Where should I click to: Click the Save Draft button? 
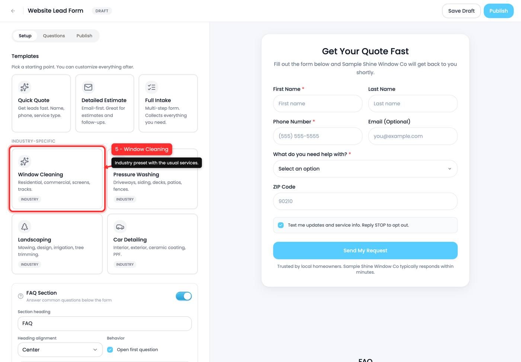click(461, 11)
